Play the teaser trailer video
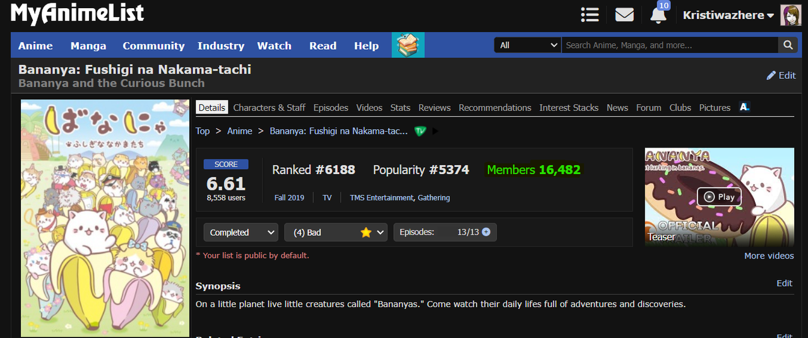Viewport: 808px width, 338px height. click(719, 197)
